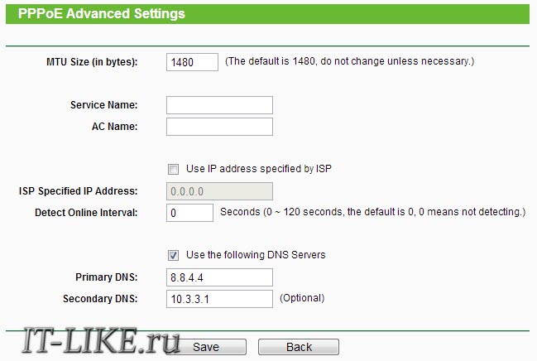Click the greyed ISP Specified IP Address field
Image resolution: width=537 pixels, height=361 pixels.
pos(219,191)
